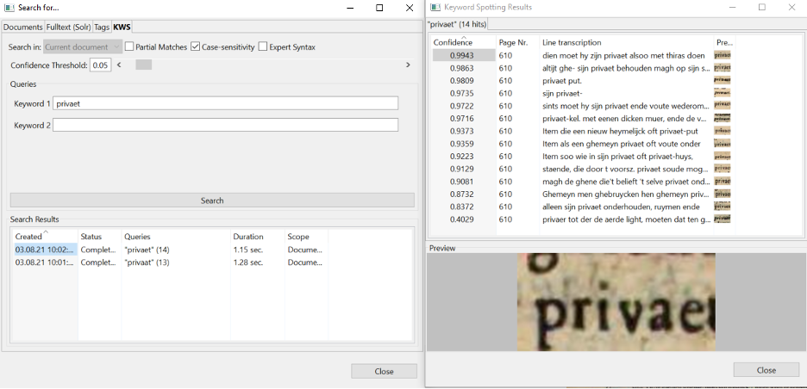Open the Search in dropdown
Viewport: 807px width, 389px height.
pos(82,46)
